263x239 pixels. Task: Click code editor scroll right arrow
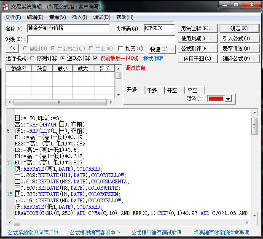(x=247, y=223)
